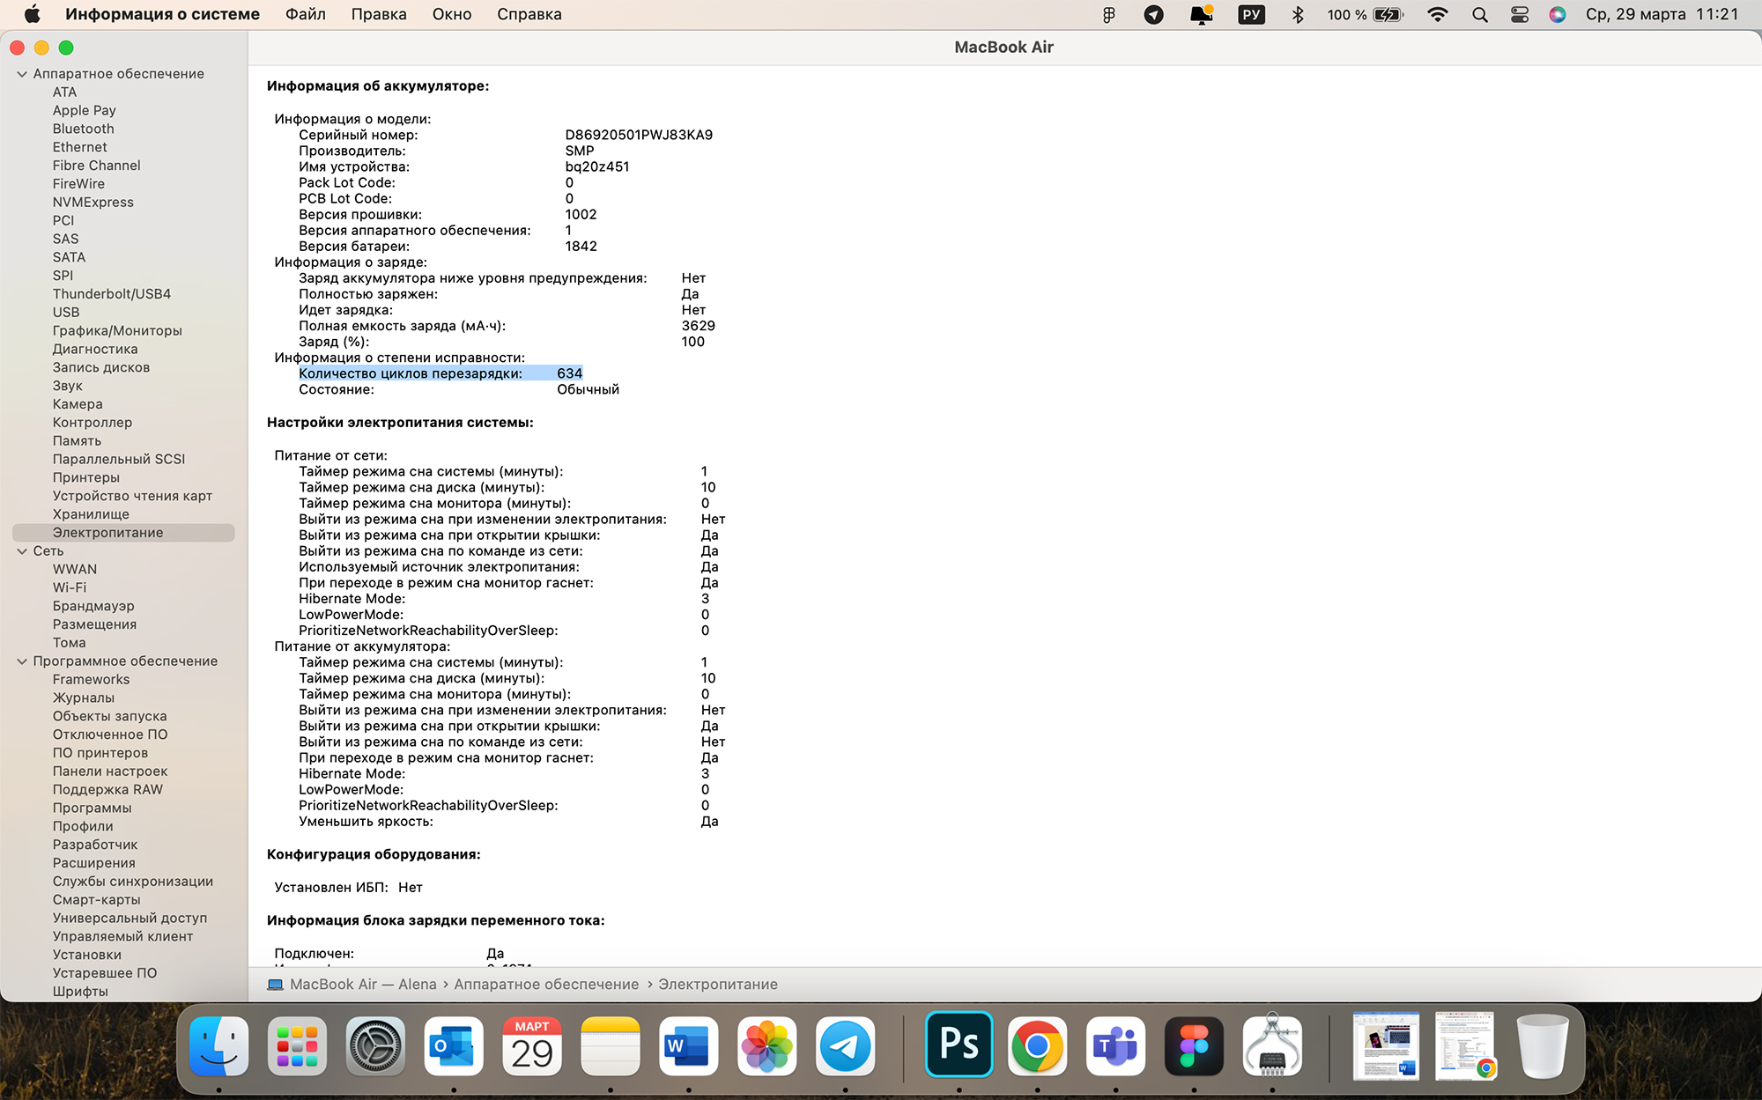Select Память sidebar item
Viewport: 1762px width, 1100px height.
[76, 439]
